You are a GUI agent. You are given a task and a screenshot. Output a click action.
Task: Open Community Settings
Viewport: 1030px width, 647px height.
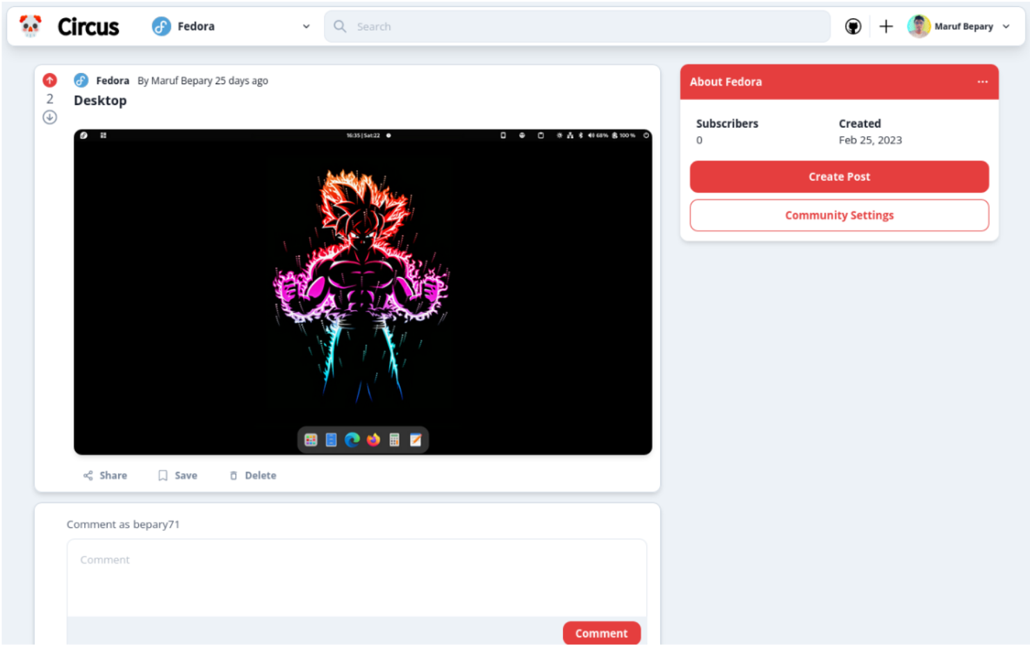[x=839, y=215]
